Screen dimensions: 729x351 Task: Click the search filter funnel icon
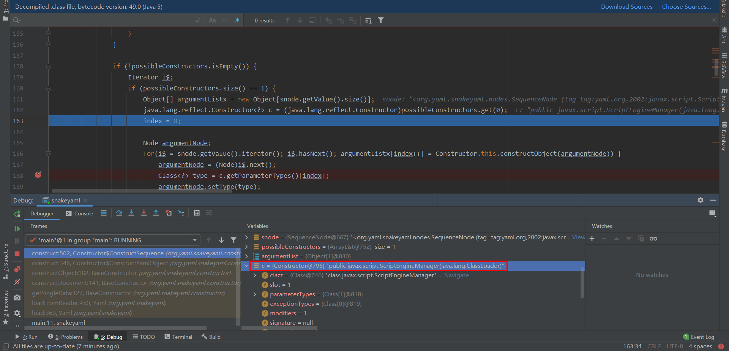(x=381, y=20)
